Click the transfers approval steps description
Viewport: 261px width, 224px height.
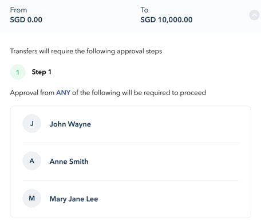click(x=86, y=51)
